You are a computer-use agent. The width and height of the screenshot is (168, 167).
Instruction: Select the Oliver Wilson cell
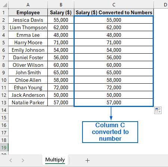click(x=28, y=65)
